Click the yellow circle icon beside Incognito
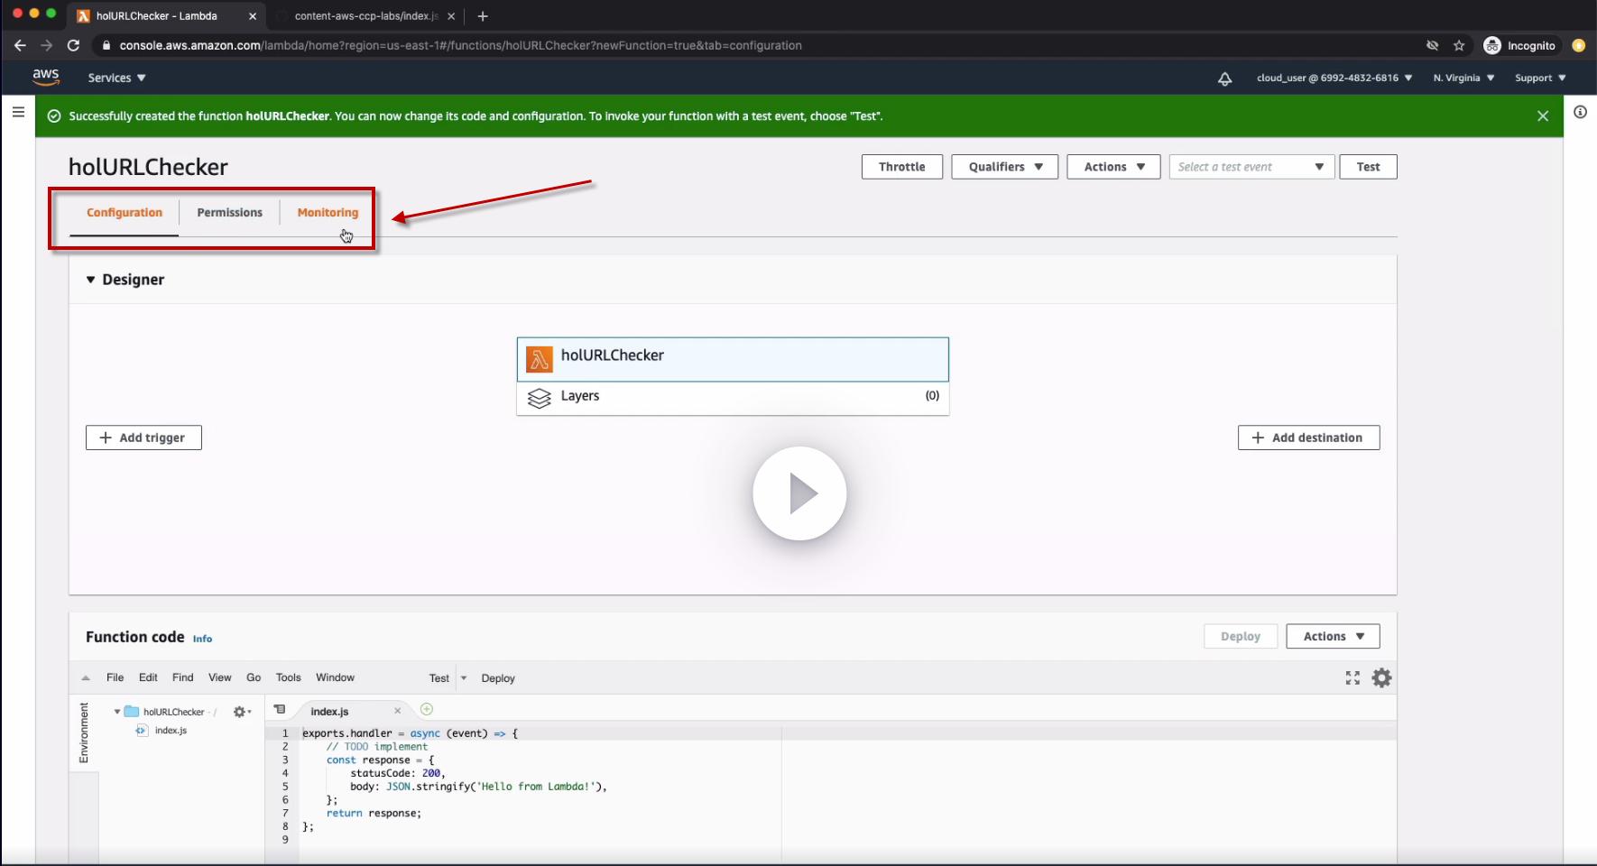This screenshot has height=866, width=1597. [x=1578, y=45]
